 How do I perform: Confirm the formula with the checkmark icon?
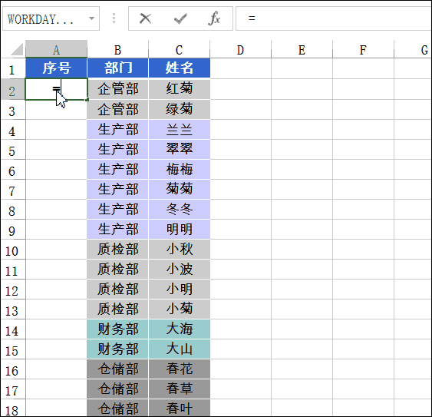click(x=180, y=18)
